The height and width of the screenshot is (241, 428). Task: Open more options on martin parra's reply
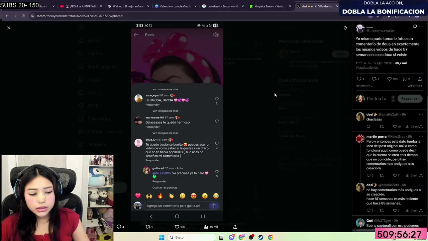click(x=421, y=137)
